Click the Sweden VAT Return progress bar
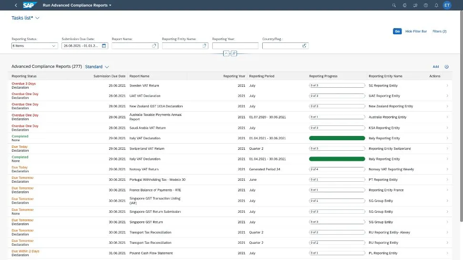 click(337, 86)
